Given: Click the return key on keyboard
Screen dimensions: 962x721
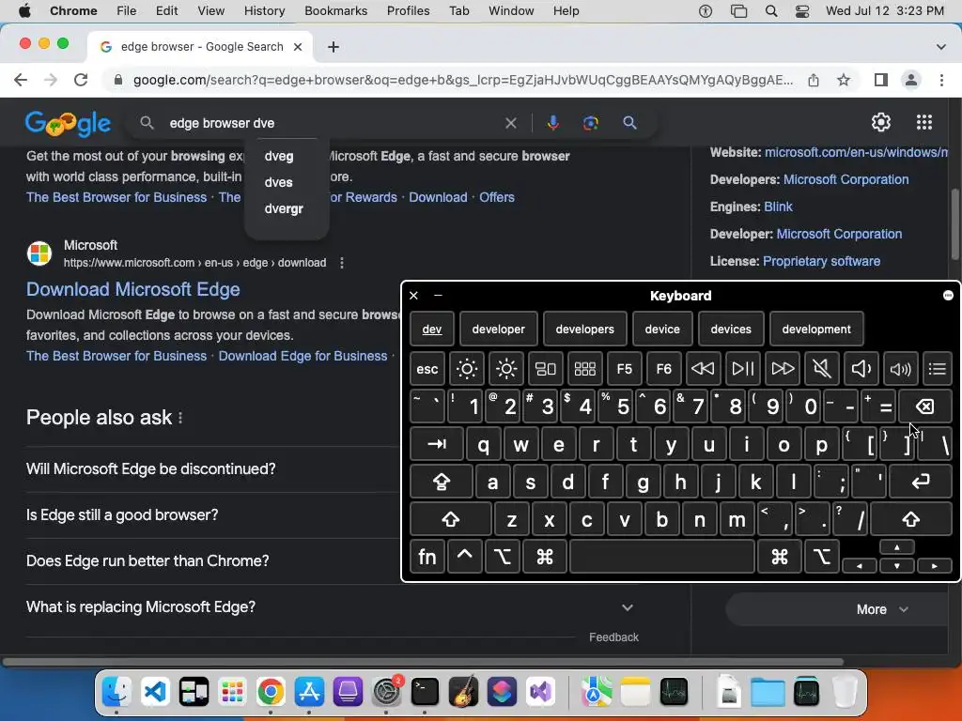Looking at the screenshot, I should (x=921, y=482).
